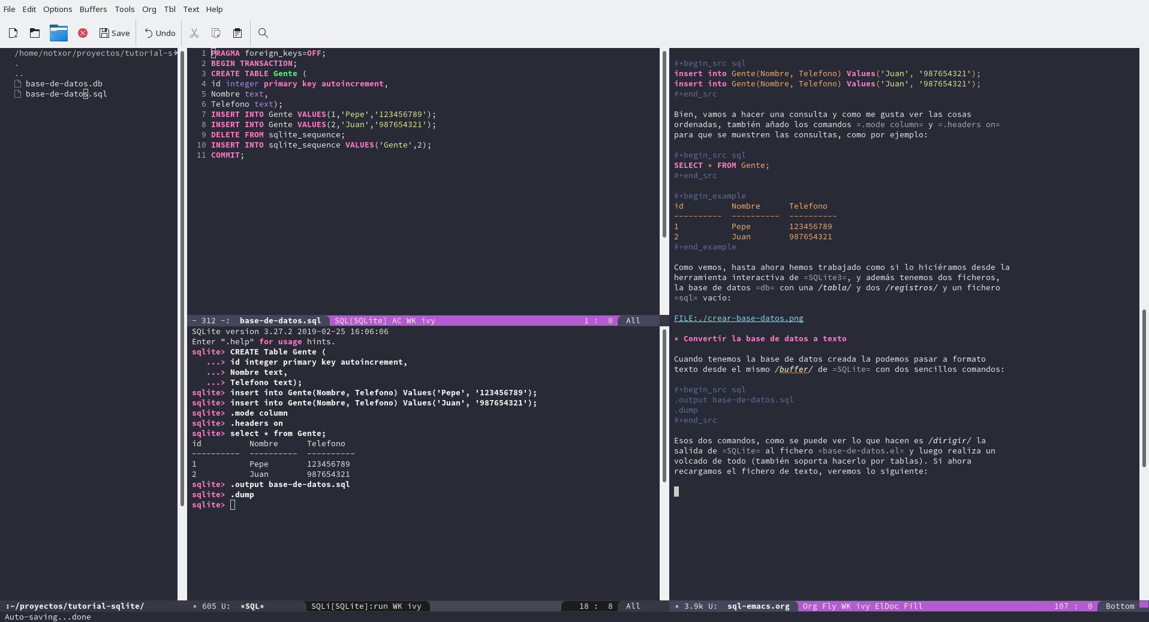The height and width of the screenshot is (622, 1149).
Task: Click Fly minor mode indicator
Action: point(829,606)
